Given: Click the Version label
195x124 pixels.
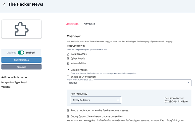Looking at the screenshot, I should (6, 87).
